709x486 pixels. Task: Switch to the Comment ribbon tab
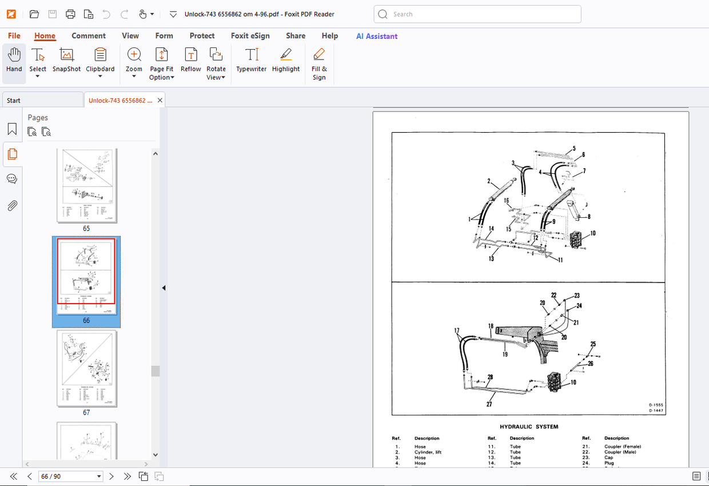89,35
